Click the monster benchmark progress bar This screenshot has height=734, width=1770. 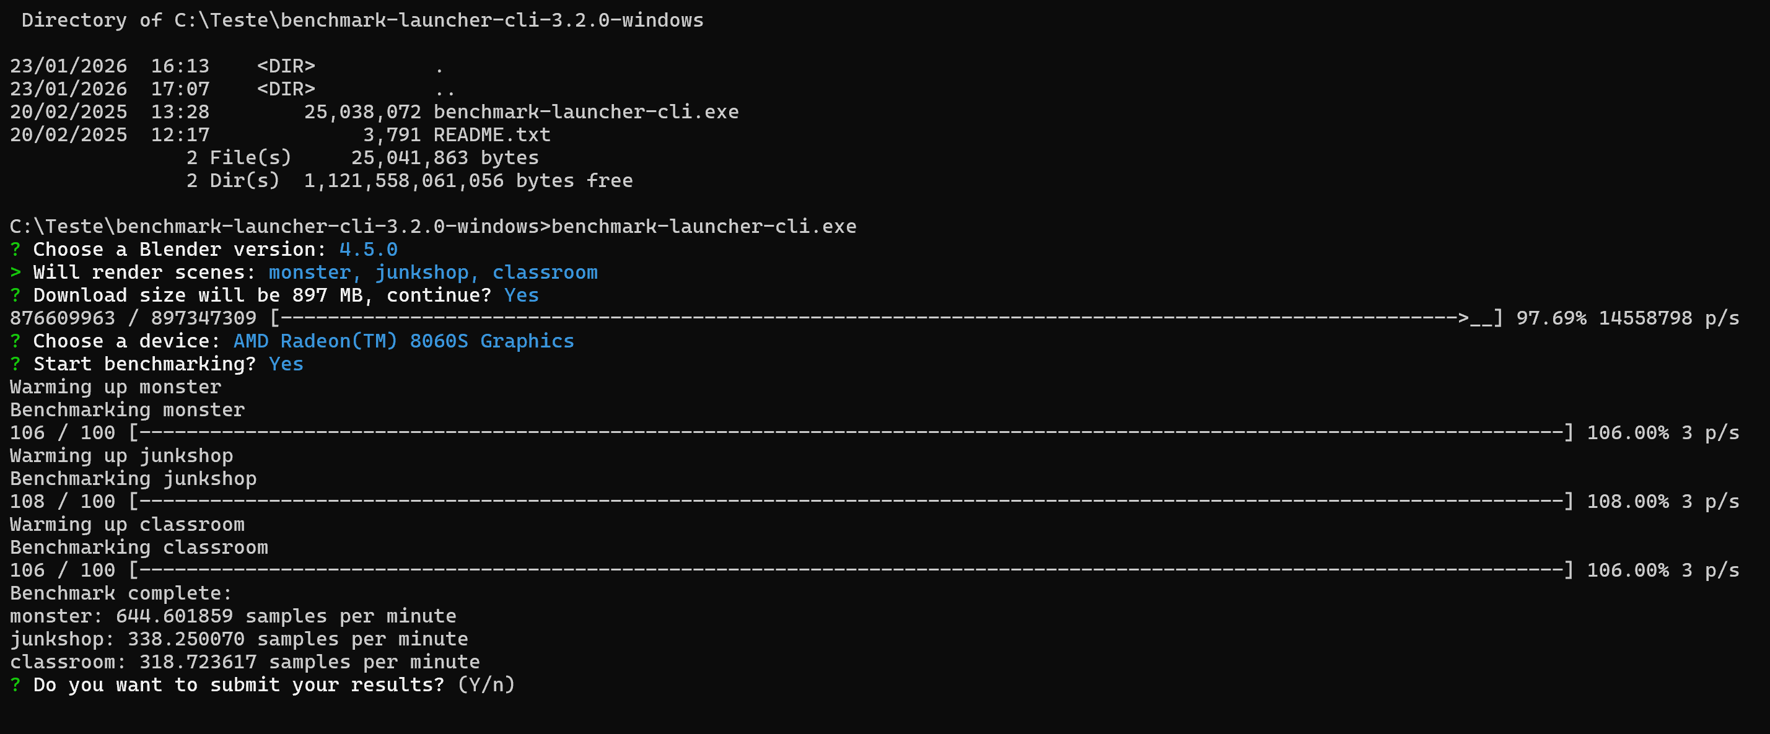[x=851, y=433]
